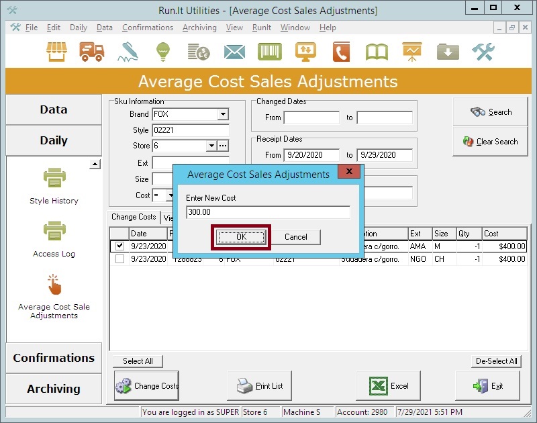Open the Archiving sidebar section

click(54, 389)
